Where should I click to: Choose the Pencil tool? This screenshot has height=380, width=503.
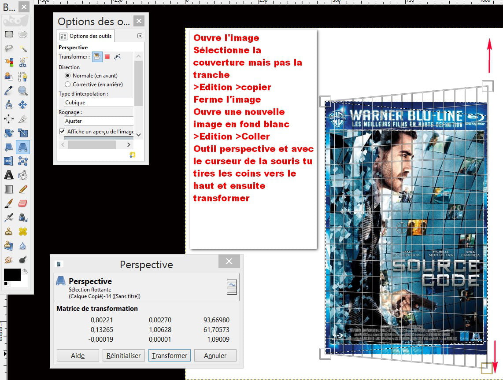pos(23,189)
